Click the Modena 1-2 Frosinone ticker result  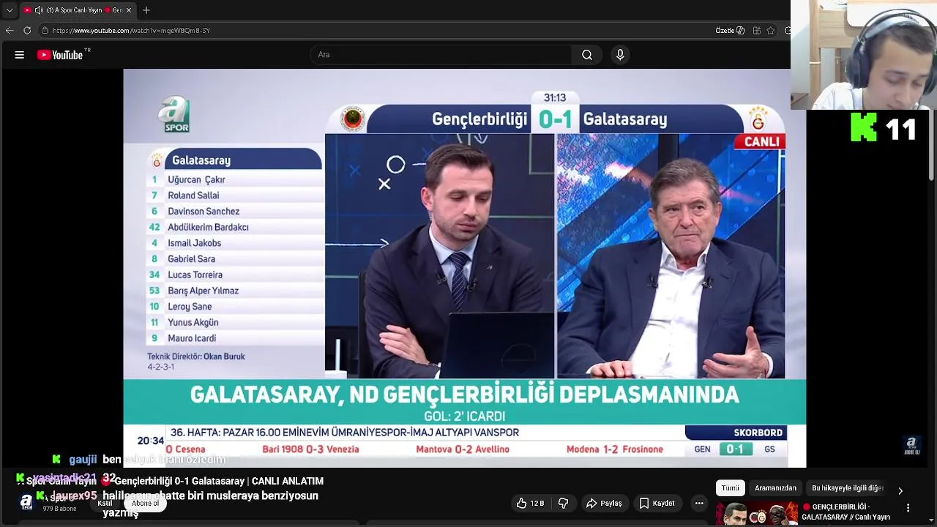(x=615, y=449)
